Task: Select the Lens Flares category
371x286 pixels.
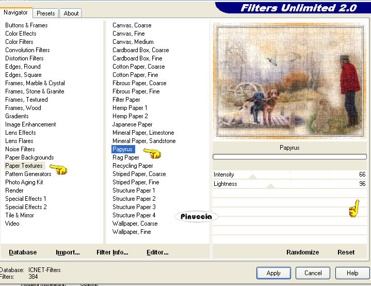Action: point(19,141)
